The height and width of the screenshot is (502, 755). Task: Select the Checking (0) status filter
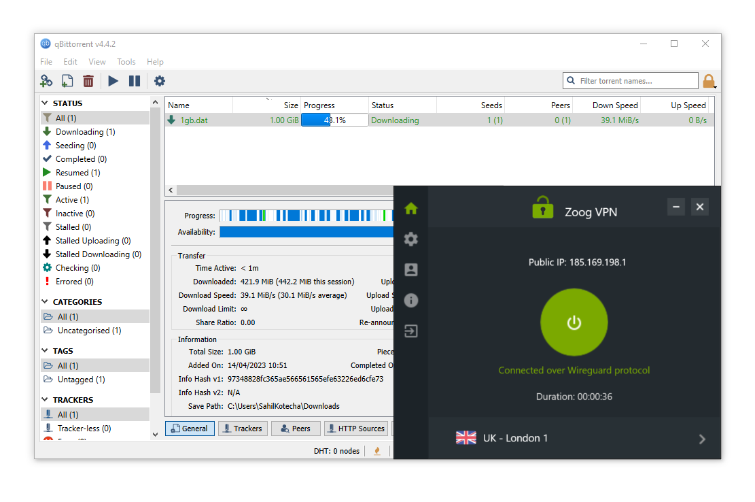coord(95,268)
